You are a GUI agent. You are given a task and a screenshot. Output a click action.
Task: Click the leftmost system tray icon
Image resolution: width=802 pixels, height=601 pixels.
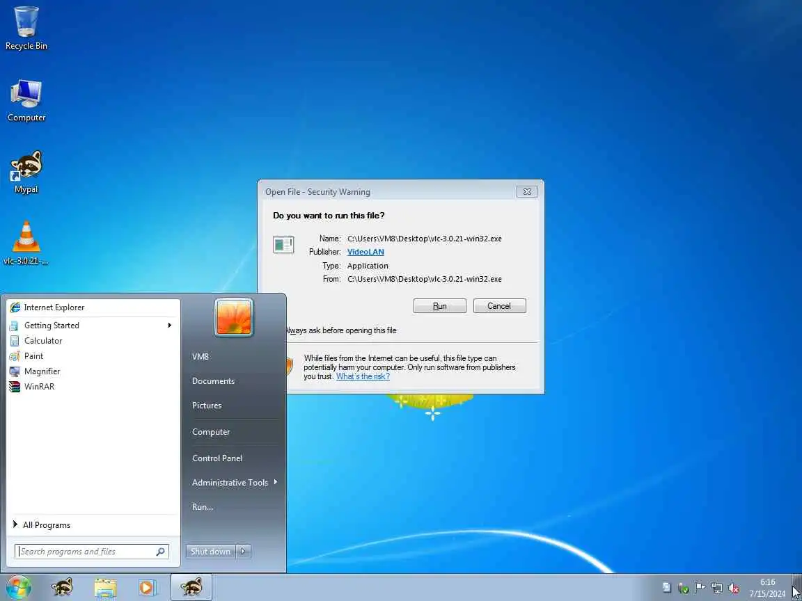(x=666, y=588)
